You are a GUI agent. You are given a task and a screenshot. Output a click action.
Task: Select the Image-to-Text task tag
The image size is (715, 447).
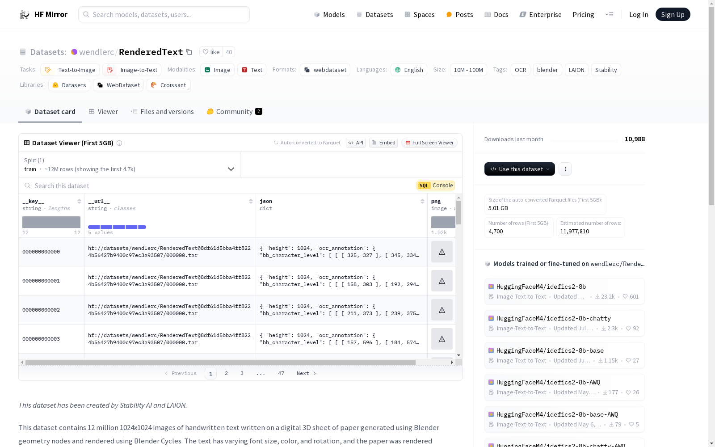click(132, 70)
